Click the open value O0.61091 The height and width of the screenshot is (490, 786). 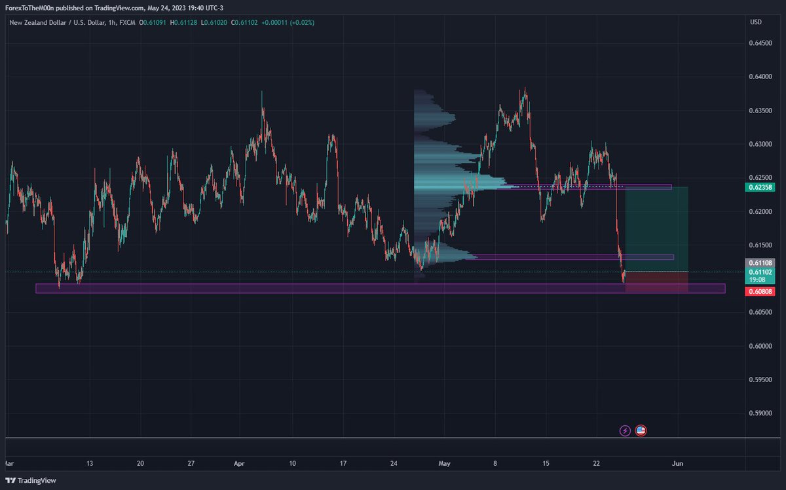pyautogui.click(x=153, y=22)
